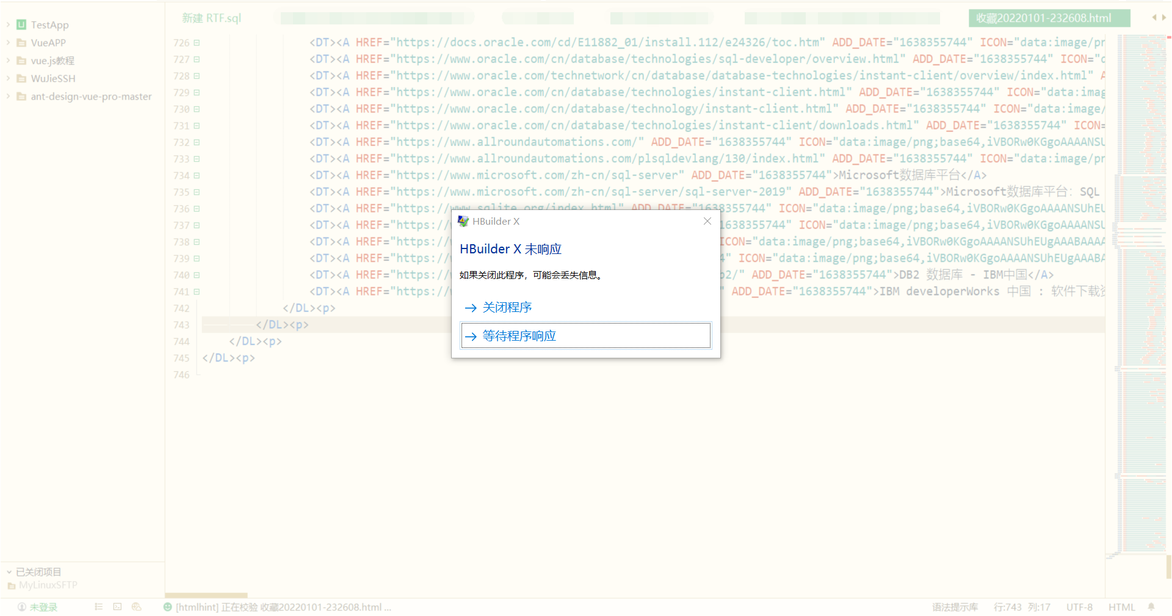Viewport: 1172px width, 616px height.
Task: Expand the TestApp project tree node
Action: pos(8,25)
